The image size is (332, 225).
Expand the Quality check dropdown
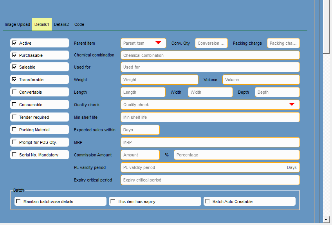(292, 104)
